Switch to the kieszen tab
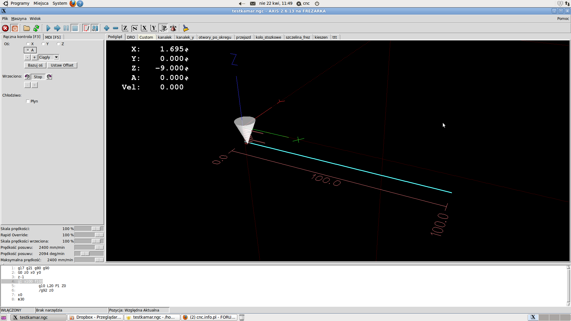571x321 pixels. coord(321,37)
